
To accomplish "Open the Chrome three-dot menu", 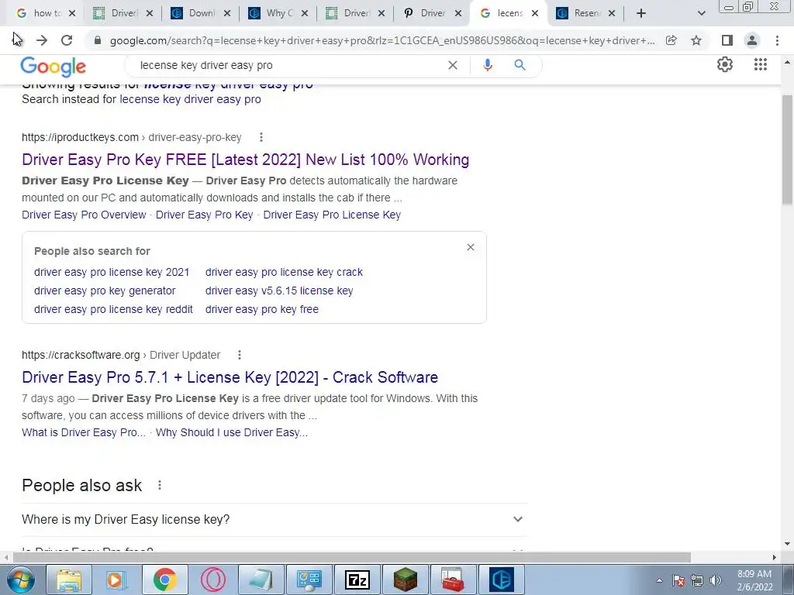I will (777, 40).
